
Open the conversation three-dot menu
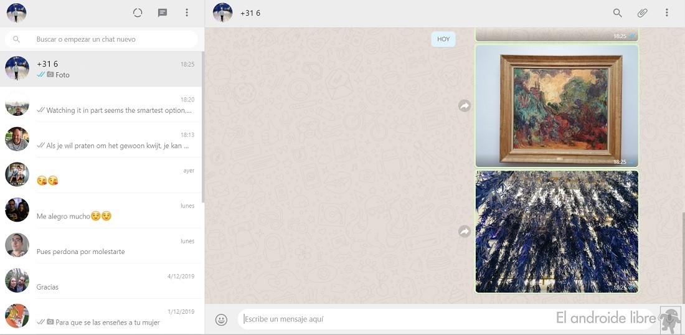pos(667,12)
